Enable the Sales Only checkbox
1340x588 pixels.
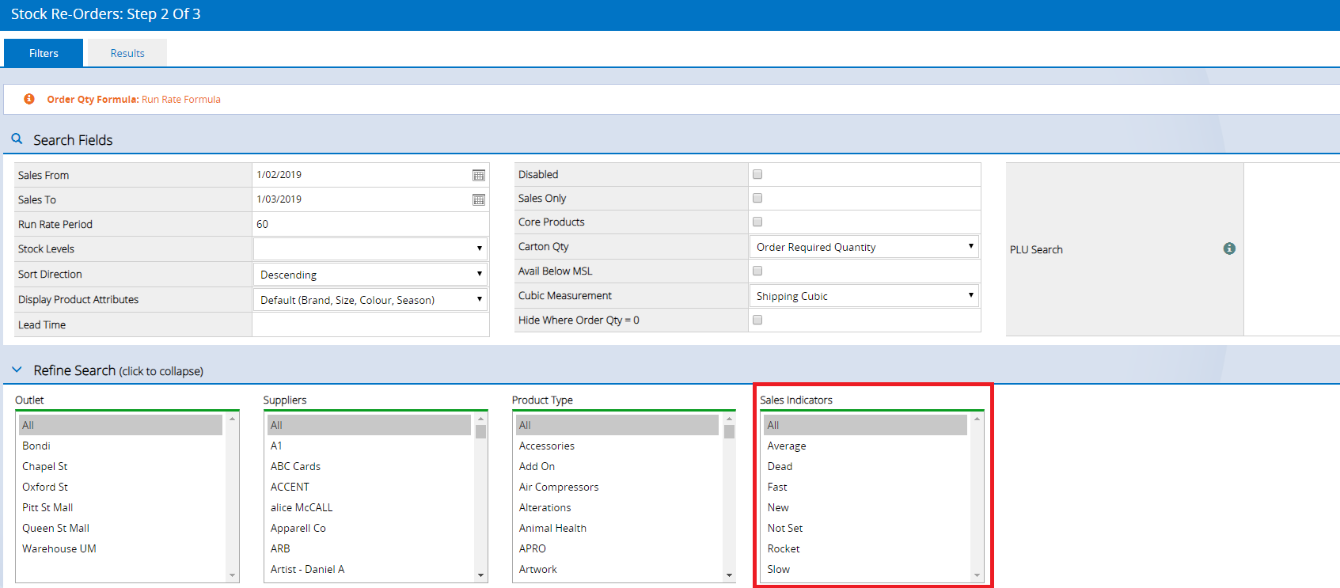(757, 198)
